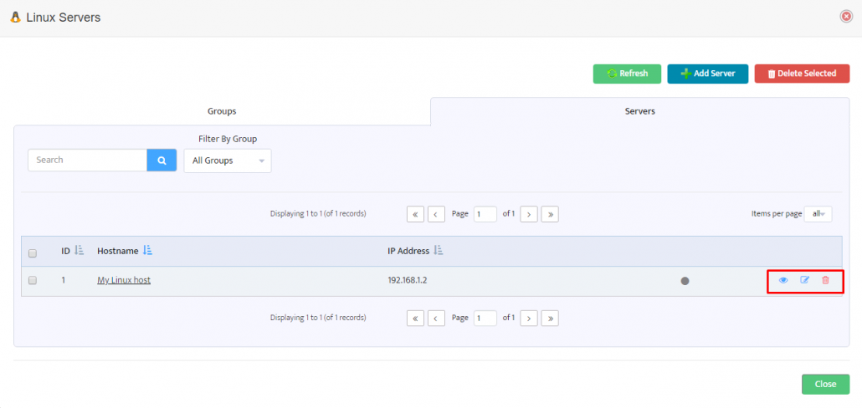The width and height of the screenshot is (862, 408).
Task: Sort servers by IP Address sort icon
Action: (439, 251)
